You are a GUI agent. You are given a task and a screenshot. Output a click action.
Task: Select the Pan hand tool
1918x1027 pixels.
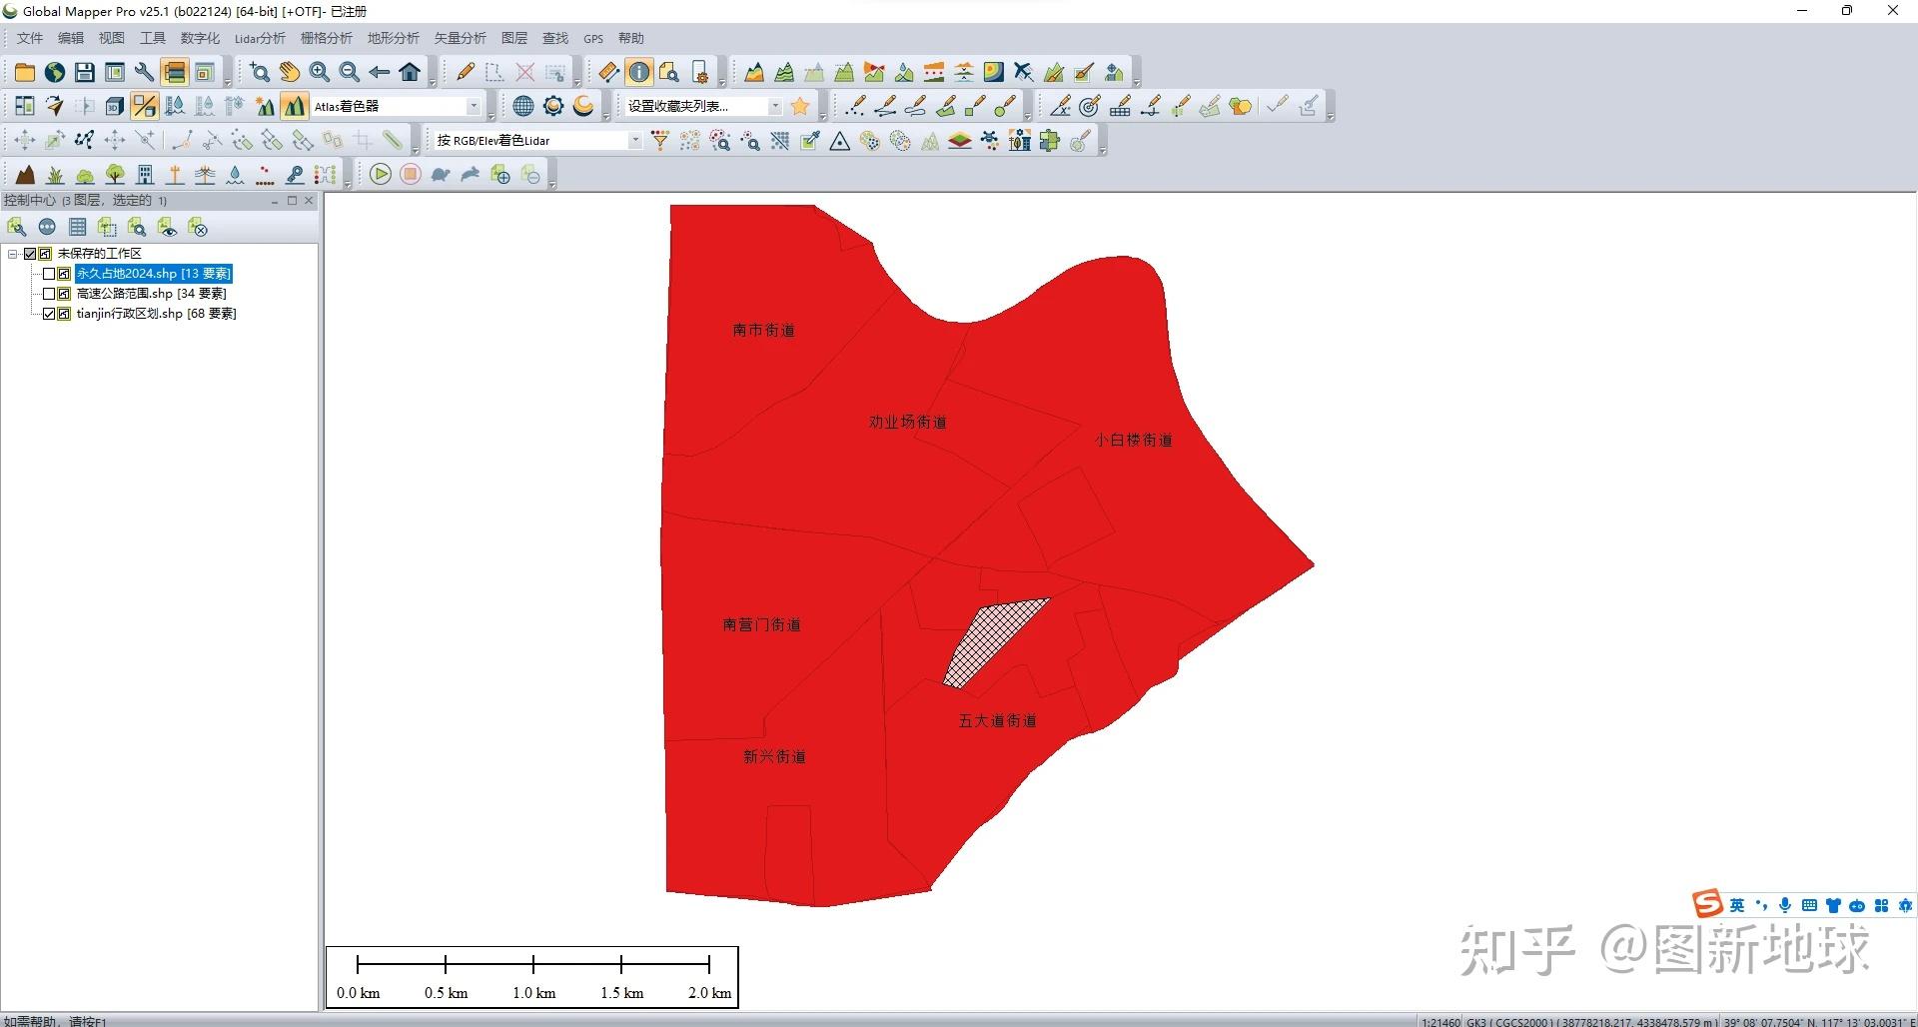click(290, 72)
